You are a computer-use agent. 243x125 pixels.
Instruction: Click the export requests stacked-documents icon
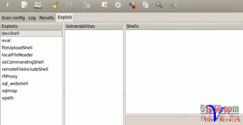(x=146, y=5)
